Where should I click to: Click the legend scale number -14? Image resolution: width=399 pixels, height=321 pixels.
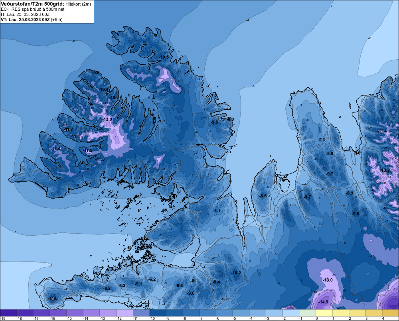85,319
